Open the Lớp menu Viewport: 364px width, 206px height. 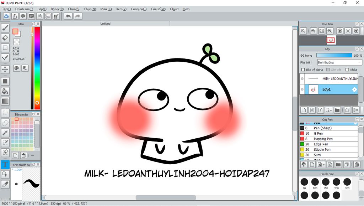click(x=42, y=9)
